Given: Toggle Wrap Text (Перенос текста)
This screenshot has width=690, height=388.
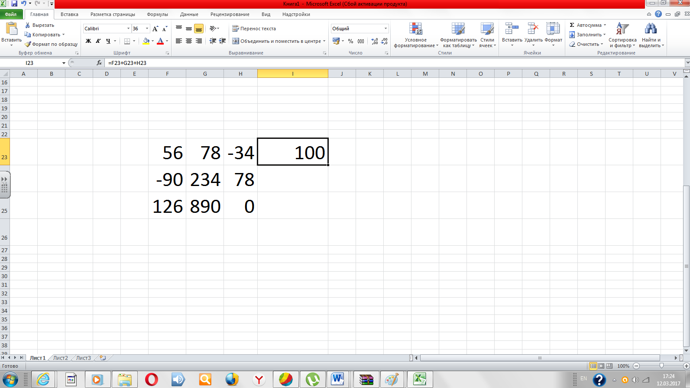Looking at the screenshot, I should coord(254,29).
